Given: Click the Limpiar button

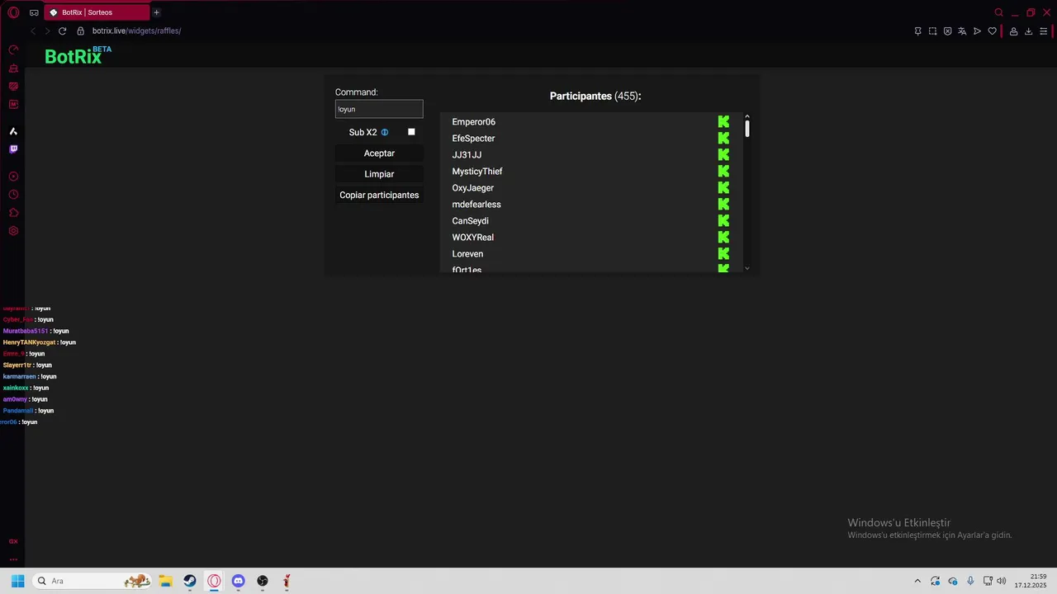Looking at the screenshot, I should point(379,174).
